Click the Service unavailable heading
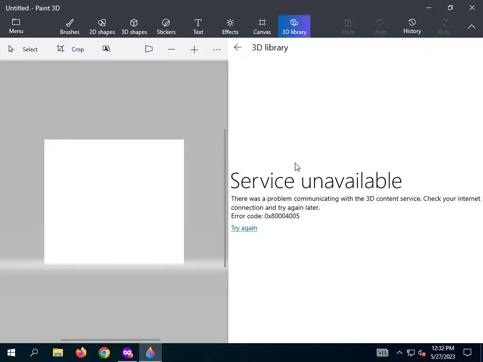The height and width of the screenshot is (362, 483). pos(316,181)
